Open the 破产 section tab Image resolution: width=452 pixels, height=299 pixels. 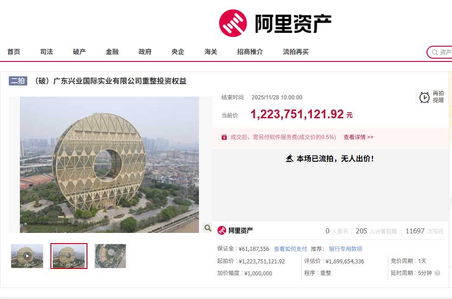(x=79, y=52)
